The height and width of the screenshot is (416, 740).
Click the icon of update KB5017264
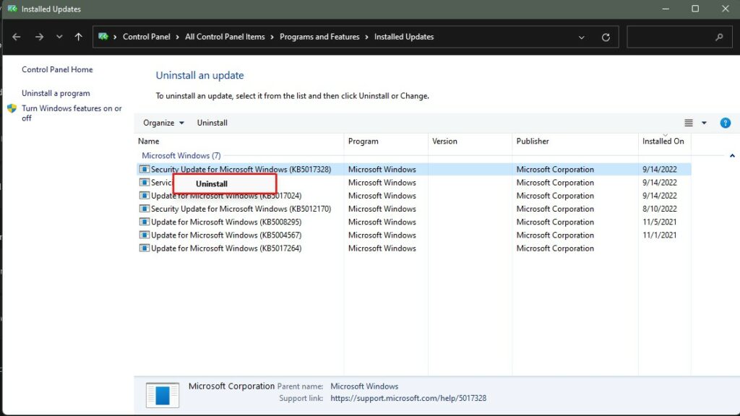(x=144, y=248)
